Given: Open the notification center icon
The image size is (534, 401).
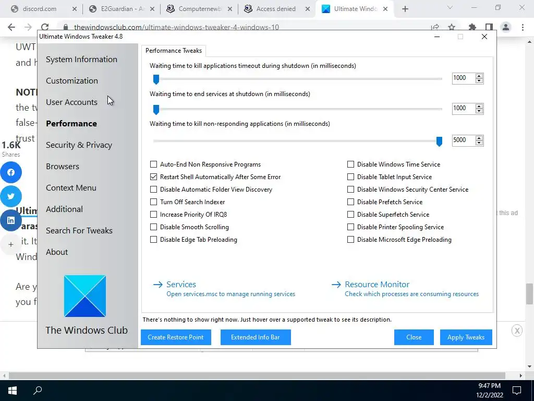Looking at the screenshot, I should (517, 391).
